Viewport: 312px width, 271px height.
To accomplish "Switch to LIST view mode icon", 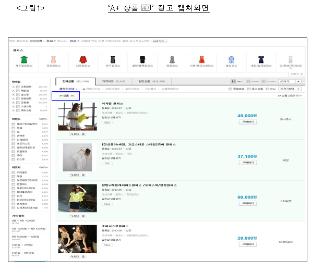I will coord(233,81).
